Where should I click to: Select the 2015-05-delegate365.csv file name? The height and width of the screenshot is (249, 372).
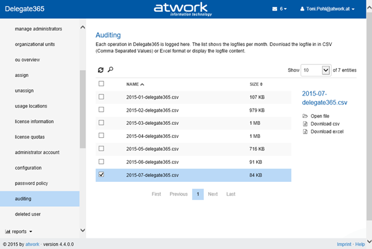153,149
